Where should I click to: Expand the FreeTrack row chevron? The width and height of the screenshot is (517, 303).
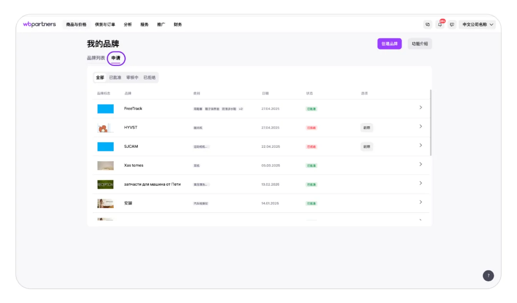tap(420, 107)
